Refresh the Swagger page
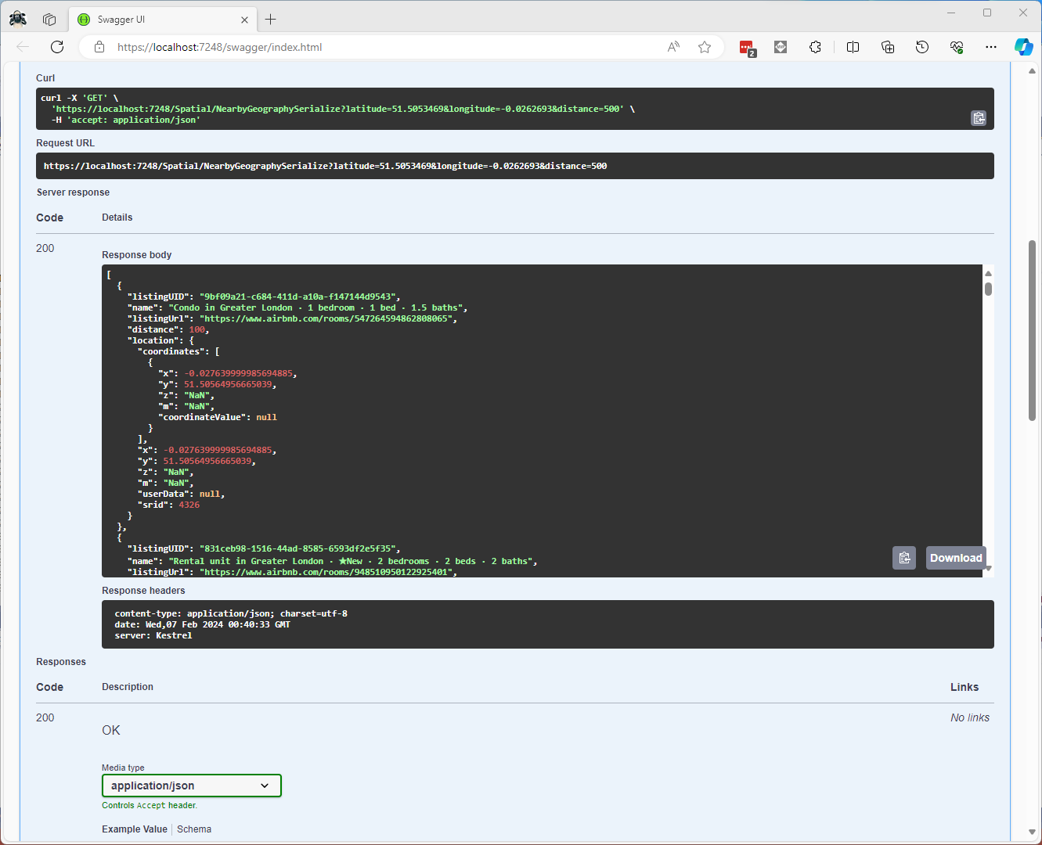The image size is (1042, 845). [x=57, y=47]
